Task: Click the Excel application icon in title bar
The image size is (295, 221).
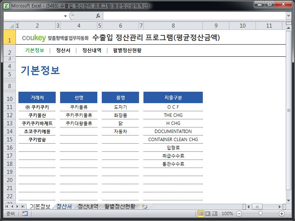Action: pos(6,6)
